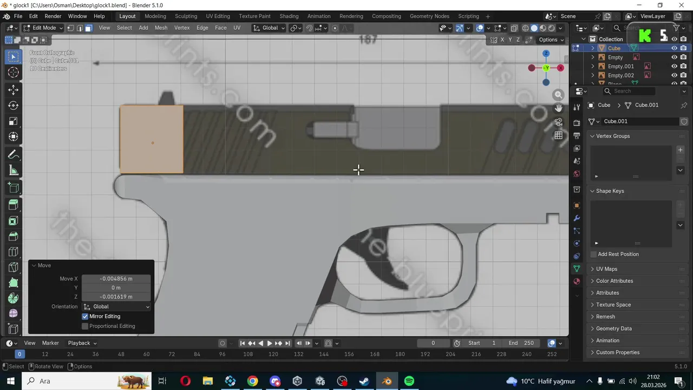This screenshot has height=390, width=693.
Task: Open the File menu
Action: pos(18,16)
